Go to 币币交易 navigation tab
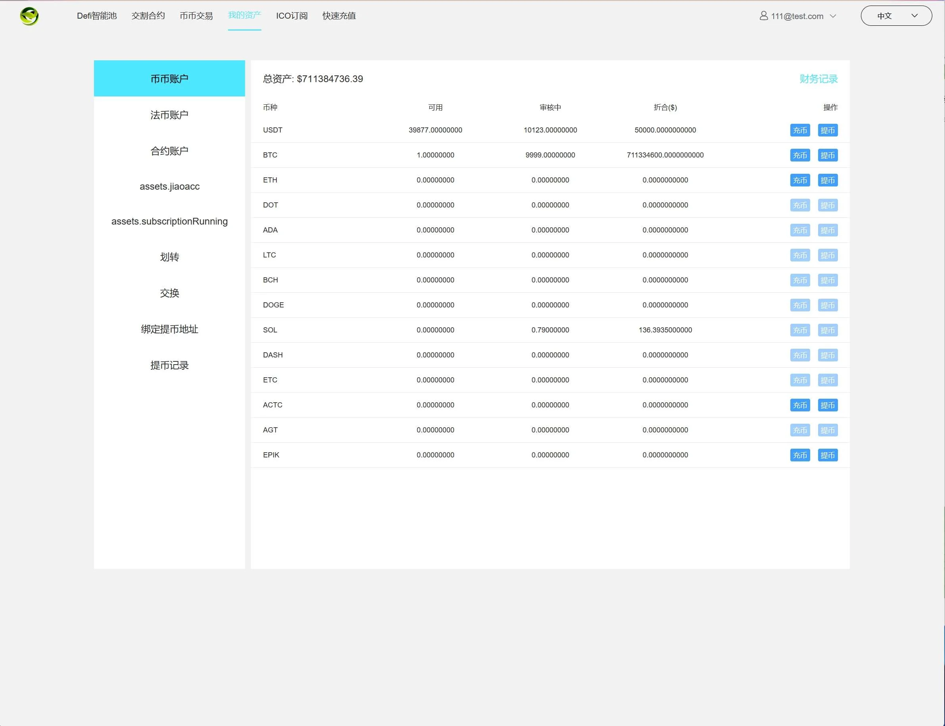 [196, 16]
